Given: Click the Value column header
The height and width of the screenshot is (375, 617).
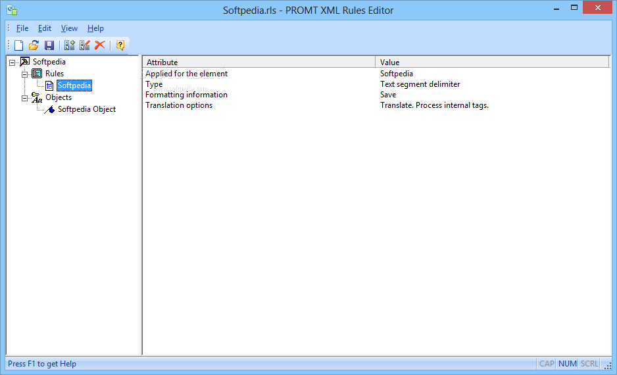Looking at the screenshot, I should (x=492, y=63).
